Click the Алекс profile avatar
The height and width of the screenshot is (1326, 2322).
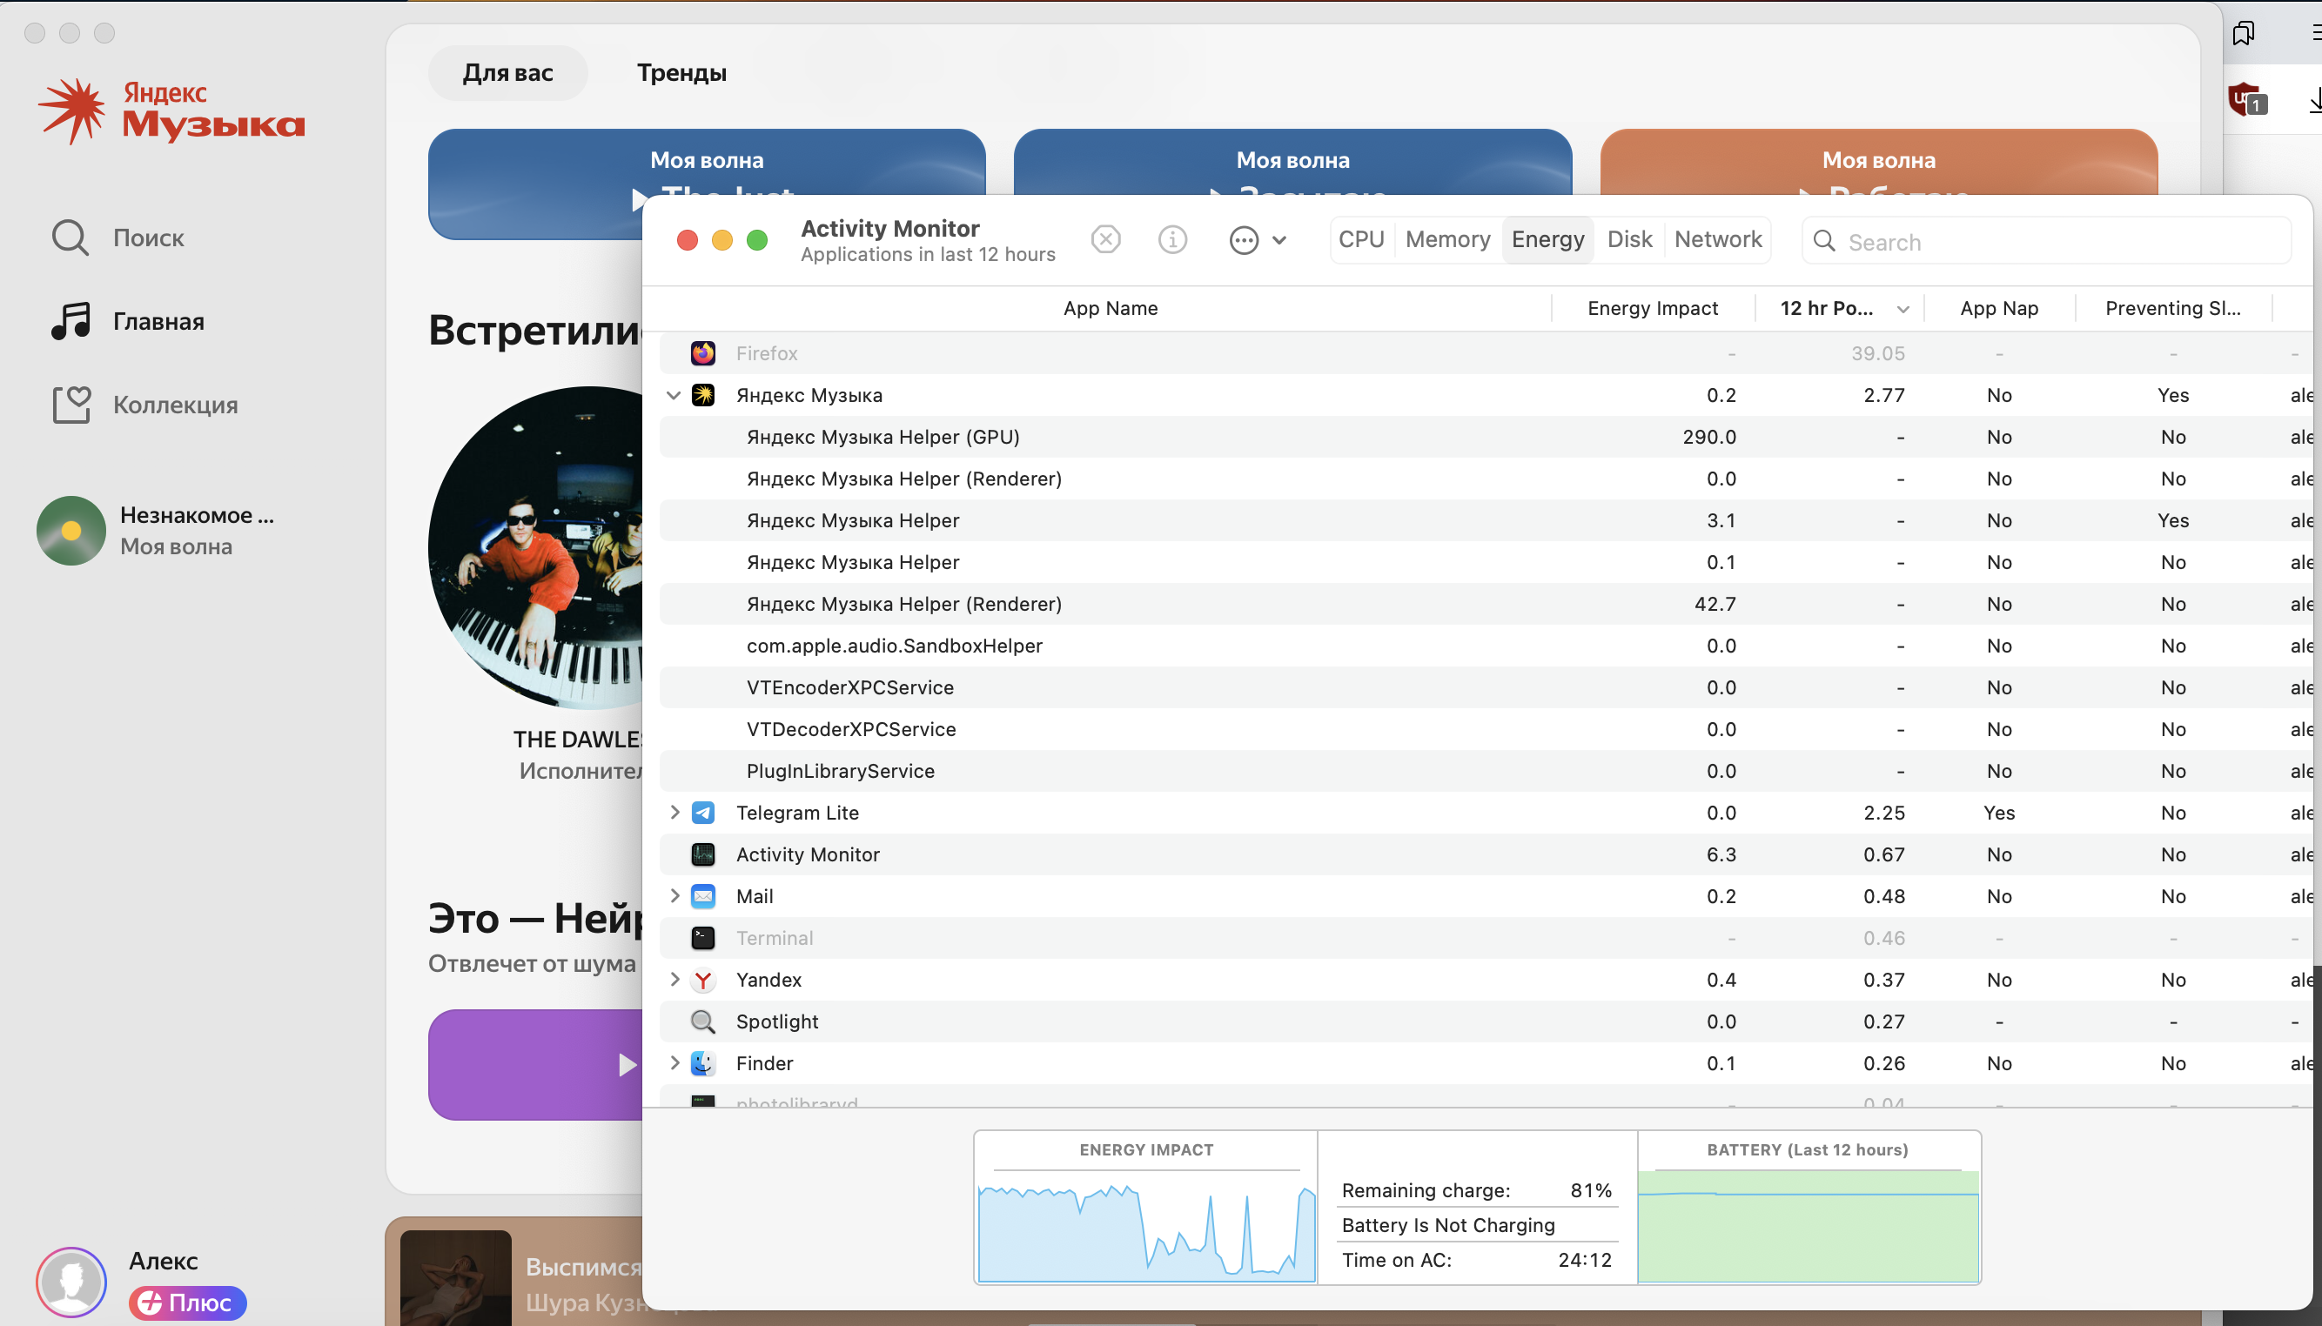point(71,1282)
